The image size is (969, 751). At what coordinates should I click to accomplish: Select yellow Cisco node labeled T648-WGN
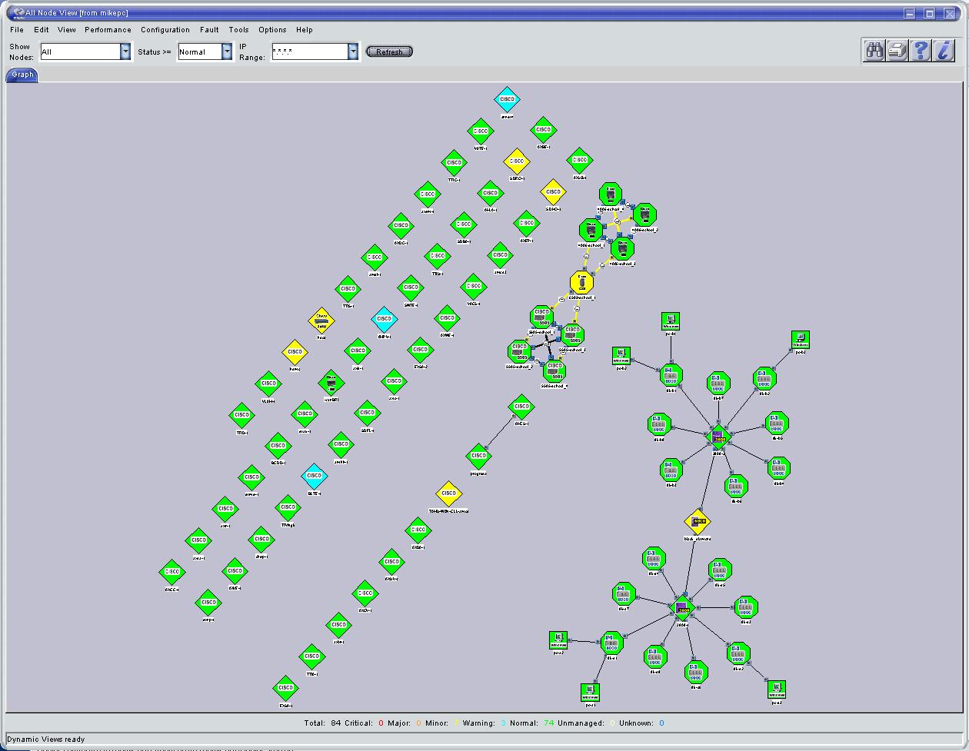448,493
